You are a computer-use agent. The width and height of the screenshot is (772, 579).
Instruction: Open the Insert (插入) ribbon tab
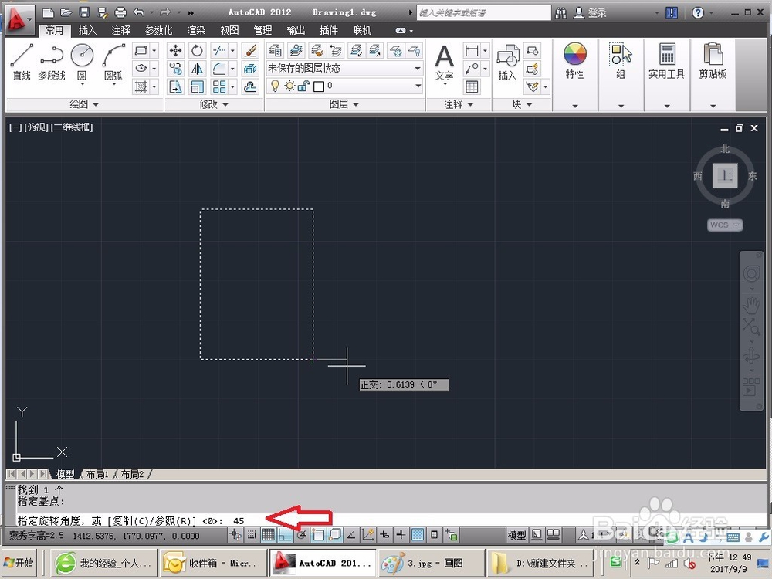87,31
